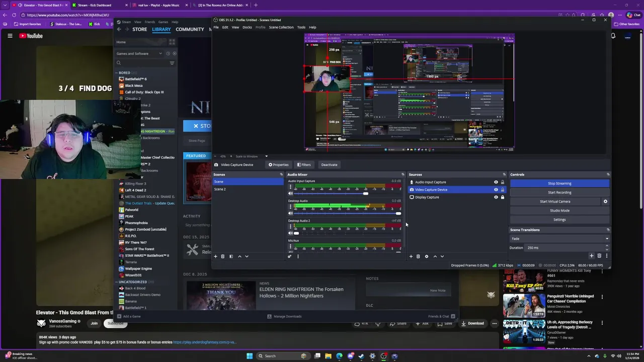Remove selected source with the trash icon
The image size is (644, 362).
tap(418, 256)
